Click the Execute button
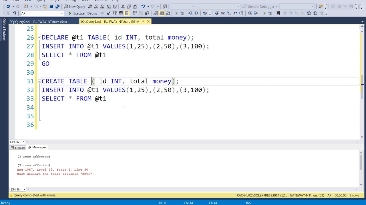Viewport: 366px width, 205px height. (76, 13)
